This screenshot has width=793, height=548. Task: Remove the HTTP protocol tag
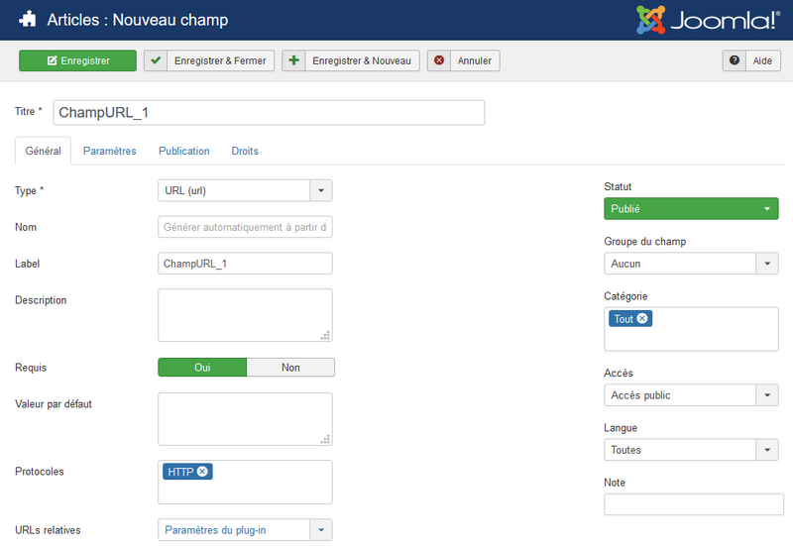click(x=202, y=472)
